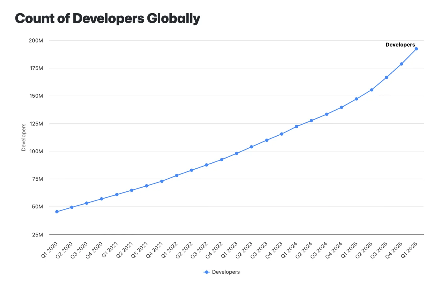Click the Q2 2025 data point
This screenshot has height=282, width=441.
(x=372, y=90)
